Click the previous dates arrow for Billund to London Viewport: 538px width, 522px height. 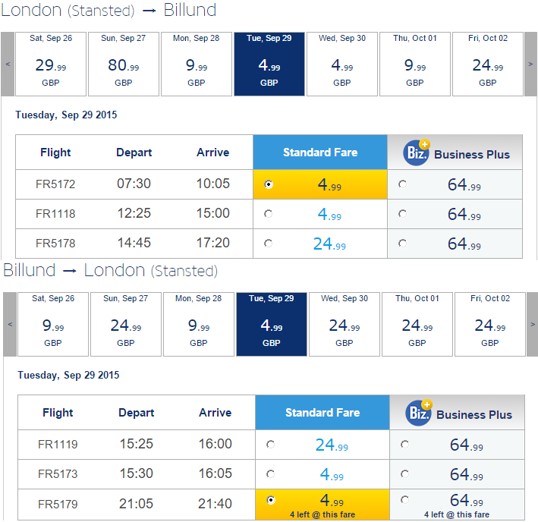(x=10, y=324)
